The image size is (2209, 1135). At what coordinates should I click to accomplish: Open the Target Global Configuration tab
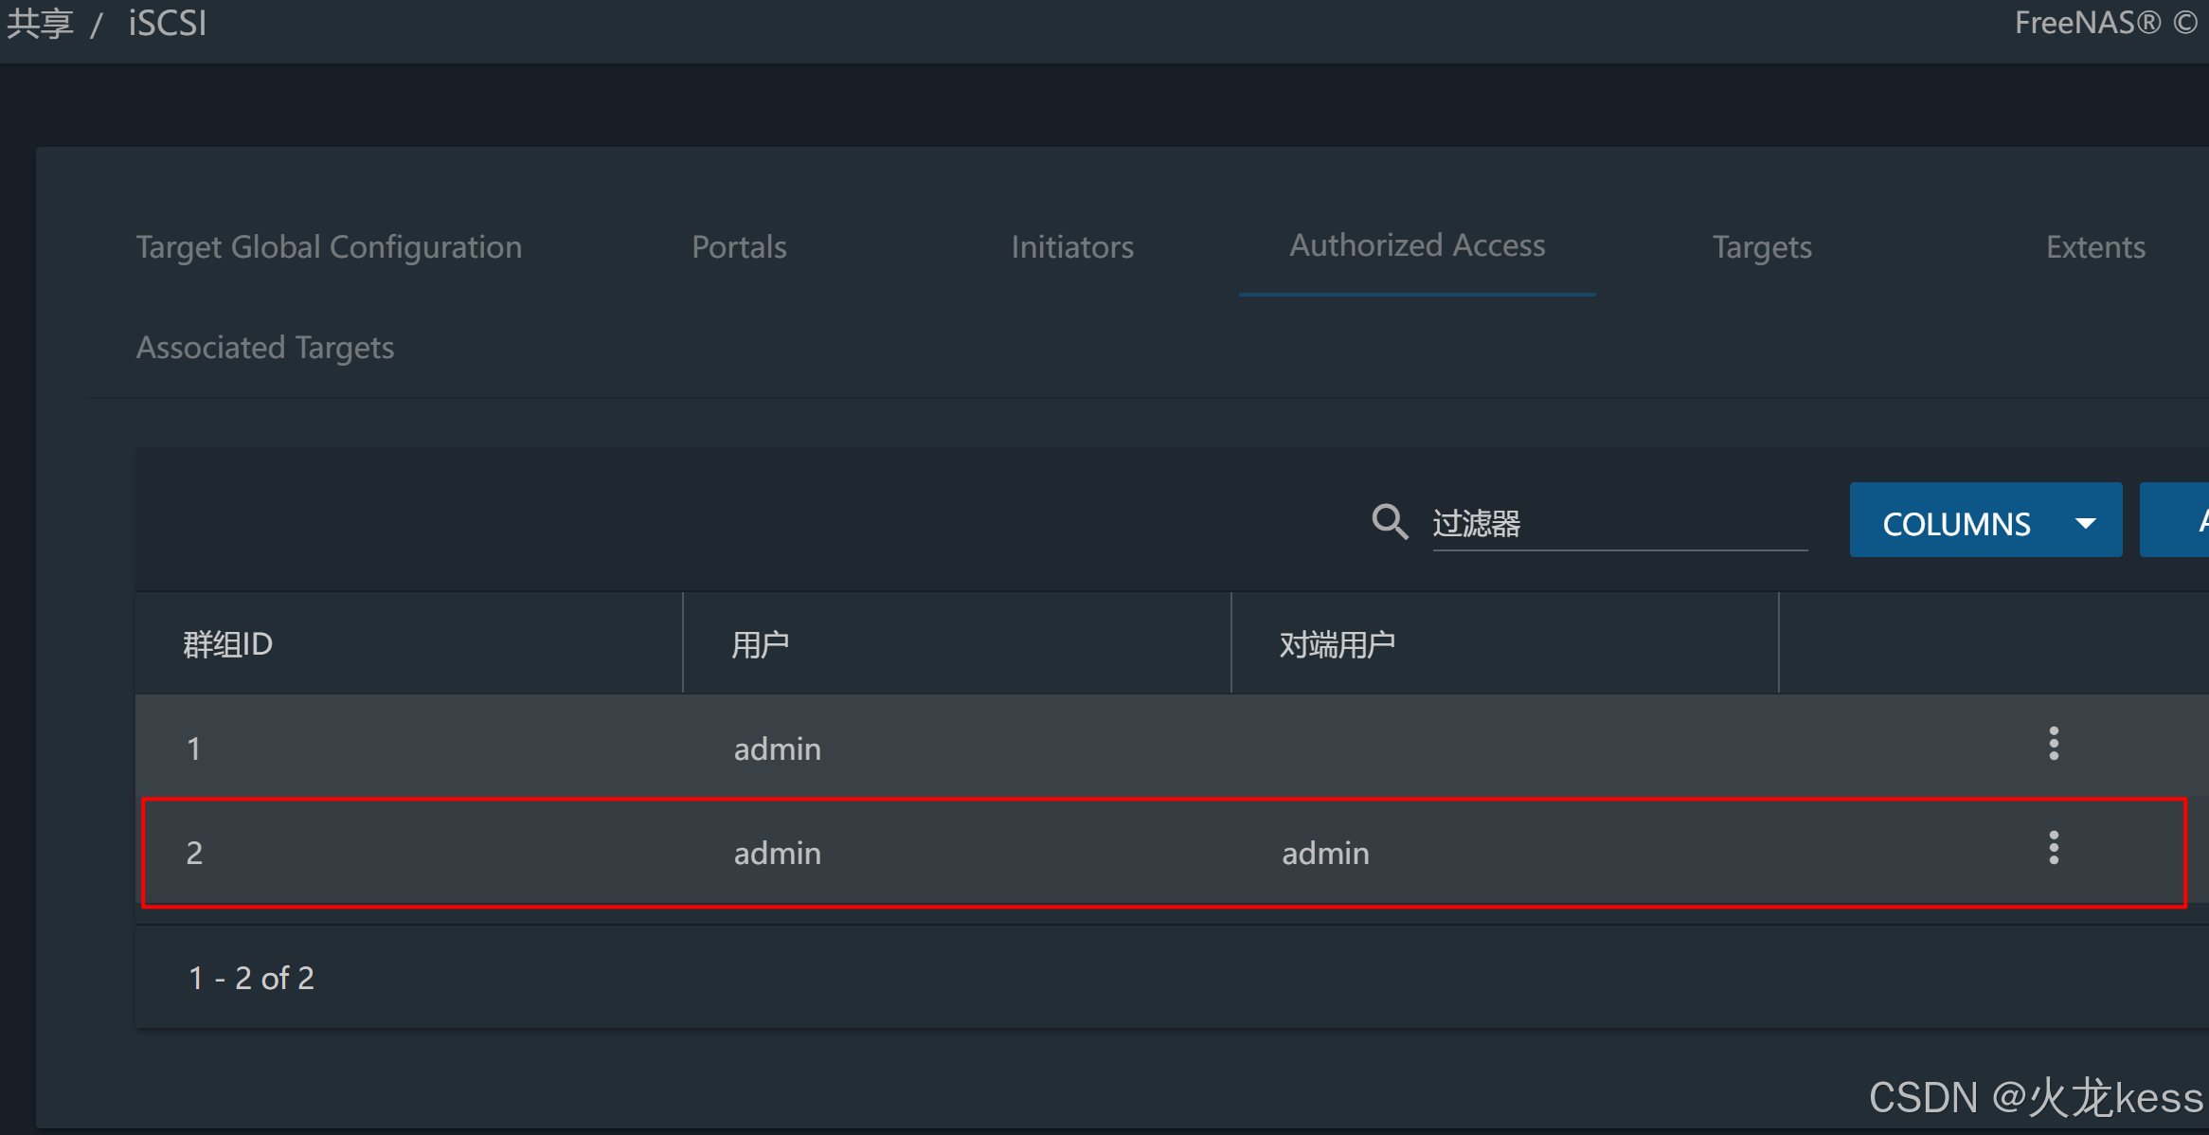(x=329, y=246)
